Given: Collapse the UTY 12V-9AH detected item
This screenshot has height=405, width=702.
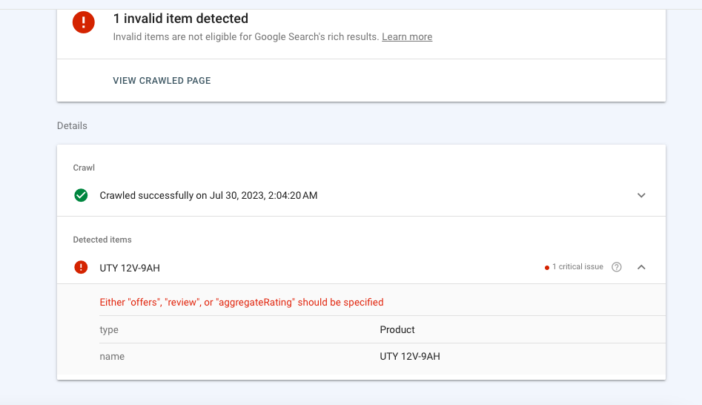Looking at the screenshot, I should click(641, 267).
